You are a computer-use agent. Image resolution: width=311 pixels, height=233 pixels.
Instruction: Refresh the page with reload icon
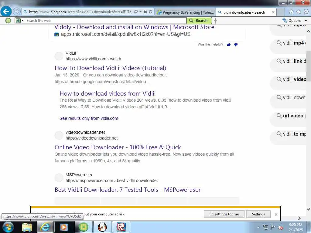150,12
